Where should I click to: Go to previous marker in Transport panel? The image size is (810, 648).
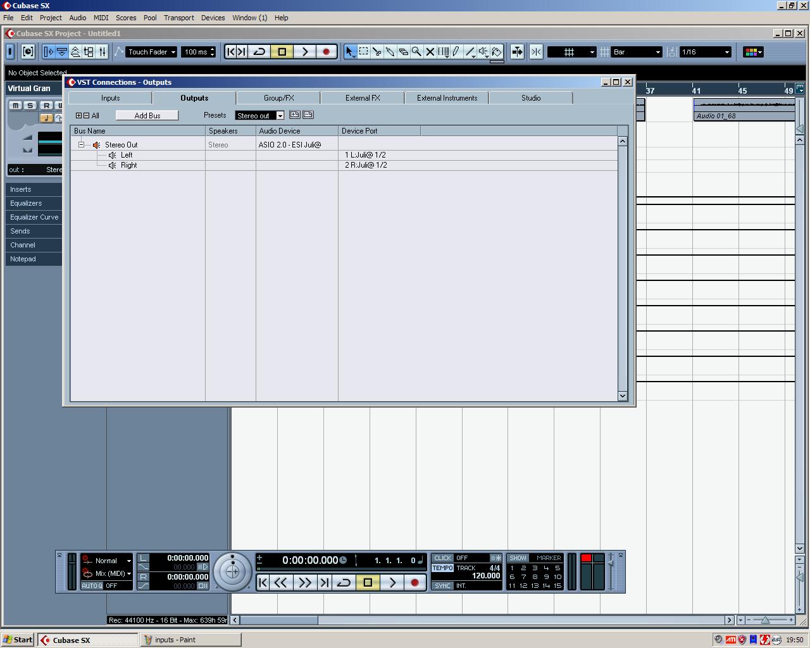pos(263,582)
